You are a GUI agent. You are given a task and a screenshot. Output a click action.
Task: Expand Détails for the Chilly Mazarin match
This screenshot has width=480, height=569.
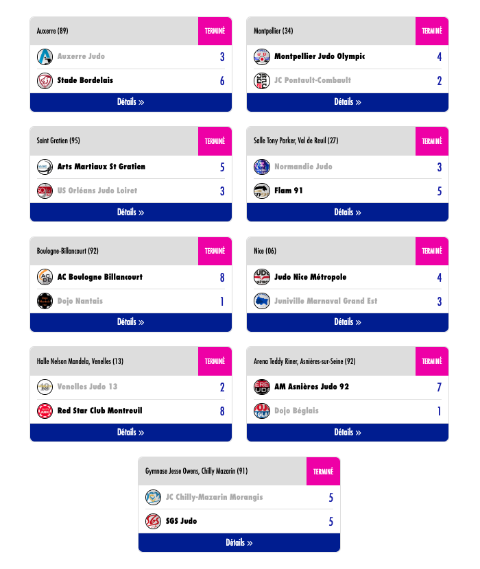[x=239, y=542]
